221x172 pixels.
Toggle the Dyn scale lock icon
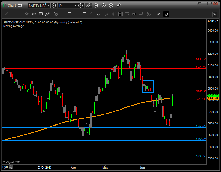coord(11,167)
